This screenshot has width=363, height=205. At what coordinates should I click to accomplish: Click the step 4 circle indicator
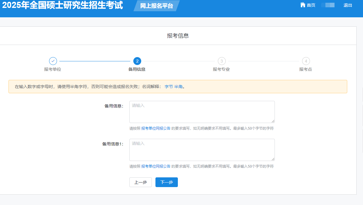(x=306, y=61)
